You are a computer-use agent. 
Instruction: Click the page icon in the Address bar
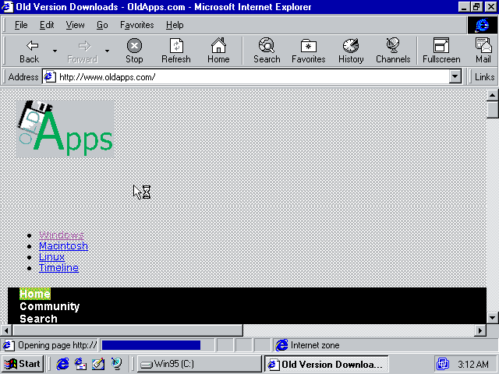tap(50, 77)
